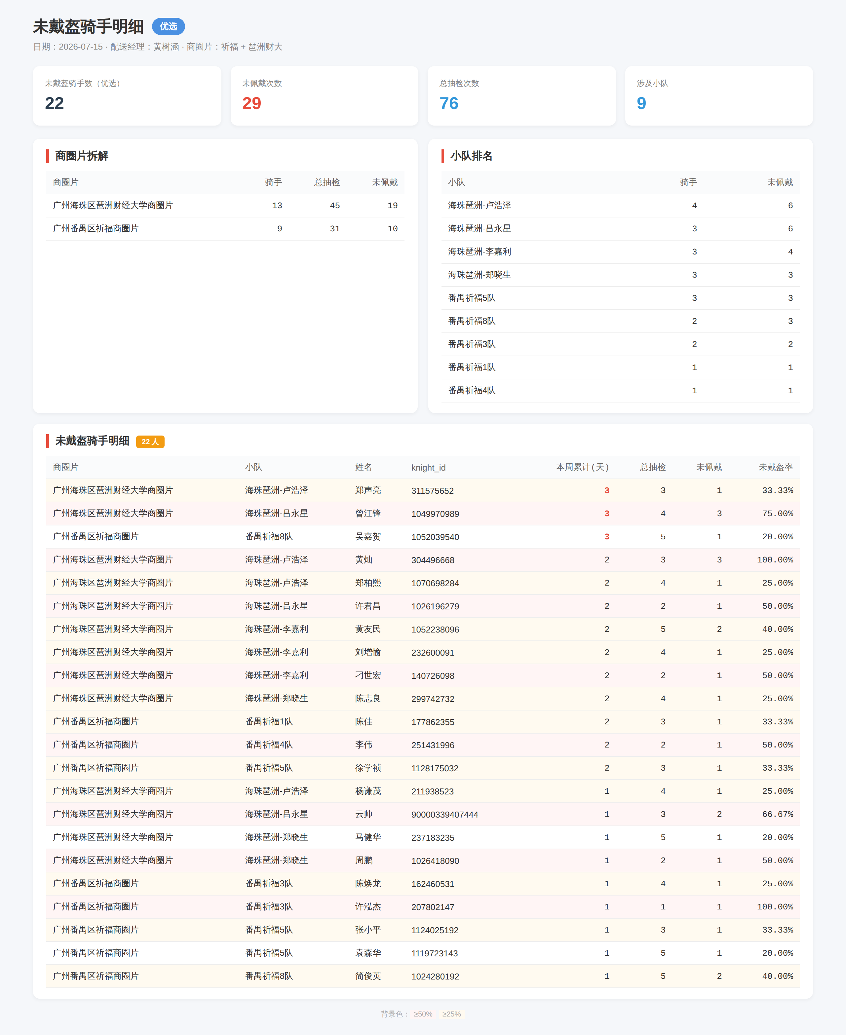Click 海珠琶洲-卢浩泽 in 小队排名 table
The height and width of the screenshot is (1035, 846).
(x=480, y=206)
